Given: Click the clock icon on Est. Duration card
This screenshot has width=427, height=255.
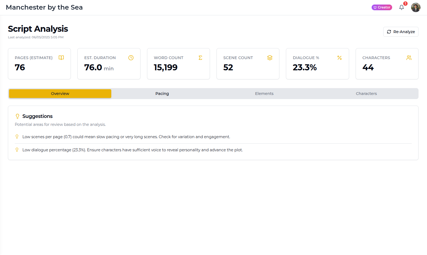Looking at the screenshot, I should coord(131,58).
